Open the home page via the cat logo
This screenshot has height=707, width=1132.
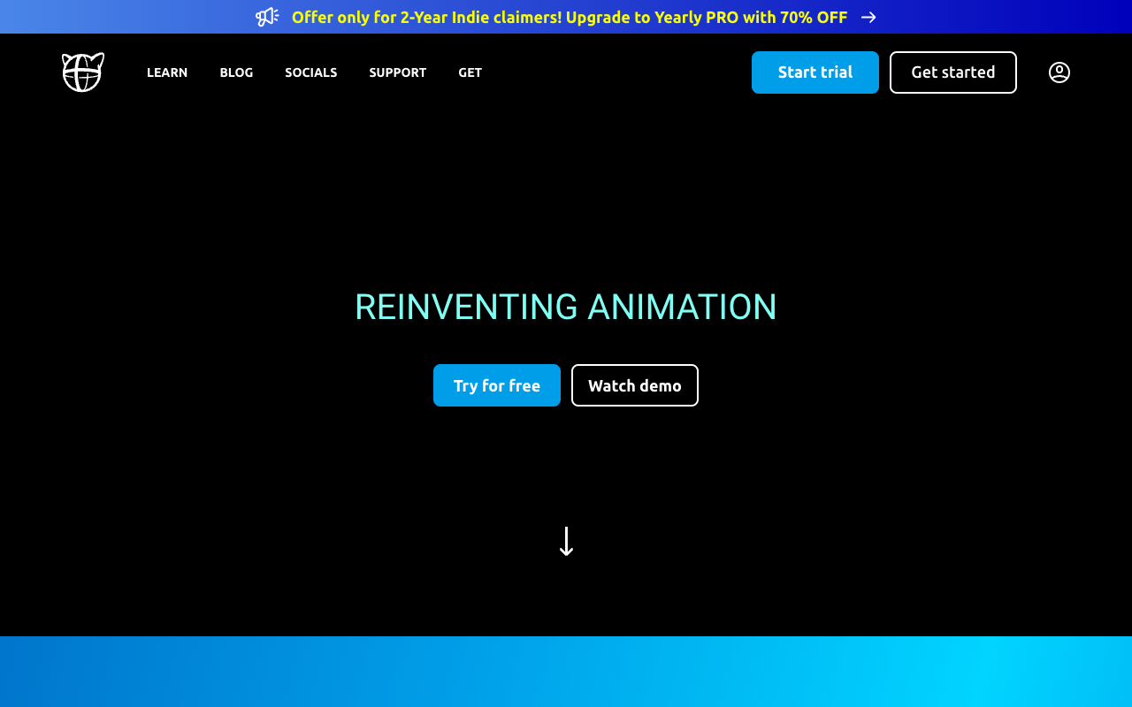coord(83,72)
